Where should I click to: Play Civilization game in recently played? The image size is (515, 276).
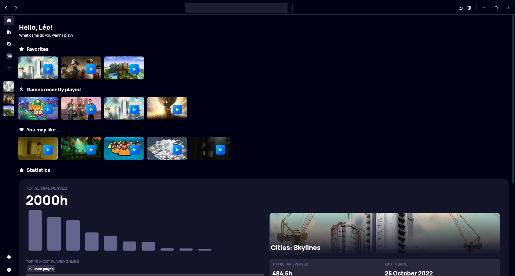click(x=177, y=110)
